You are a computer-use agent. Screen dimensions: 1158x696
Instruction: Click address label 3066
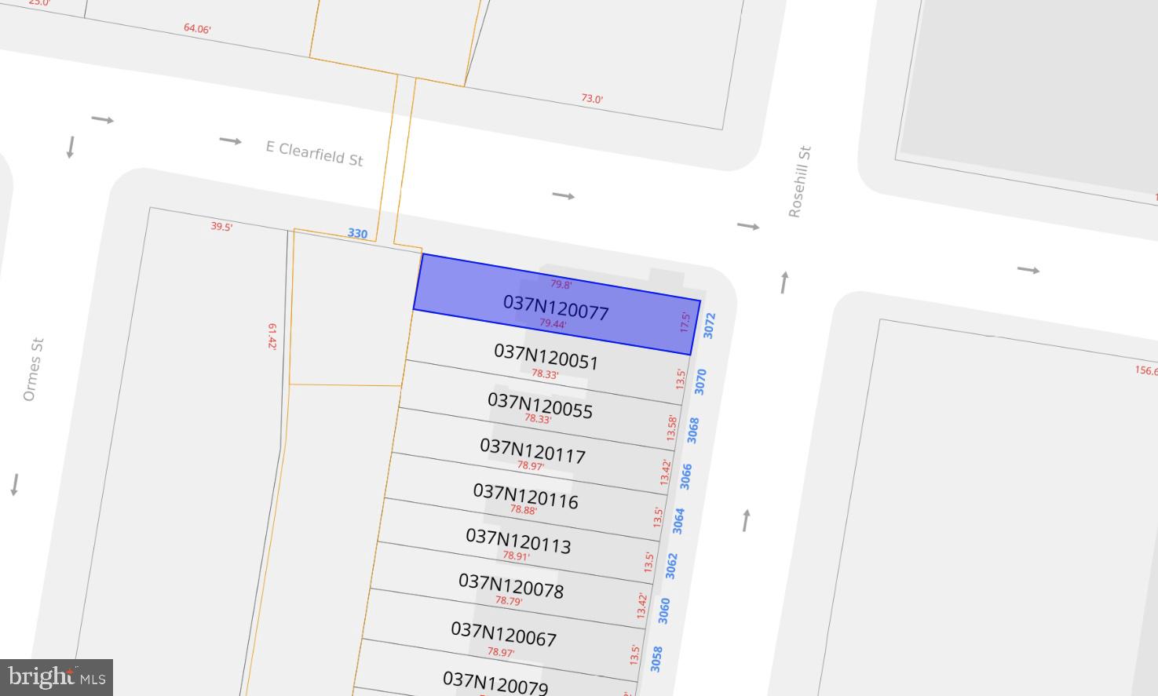click(x=686, y=476)
